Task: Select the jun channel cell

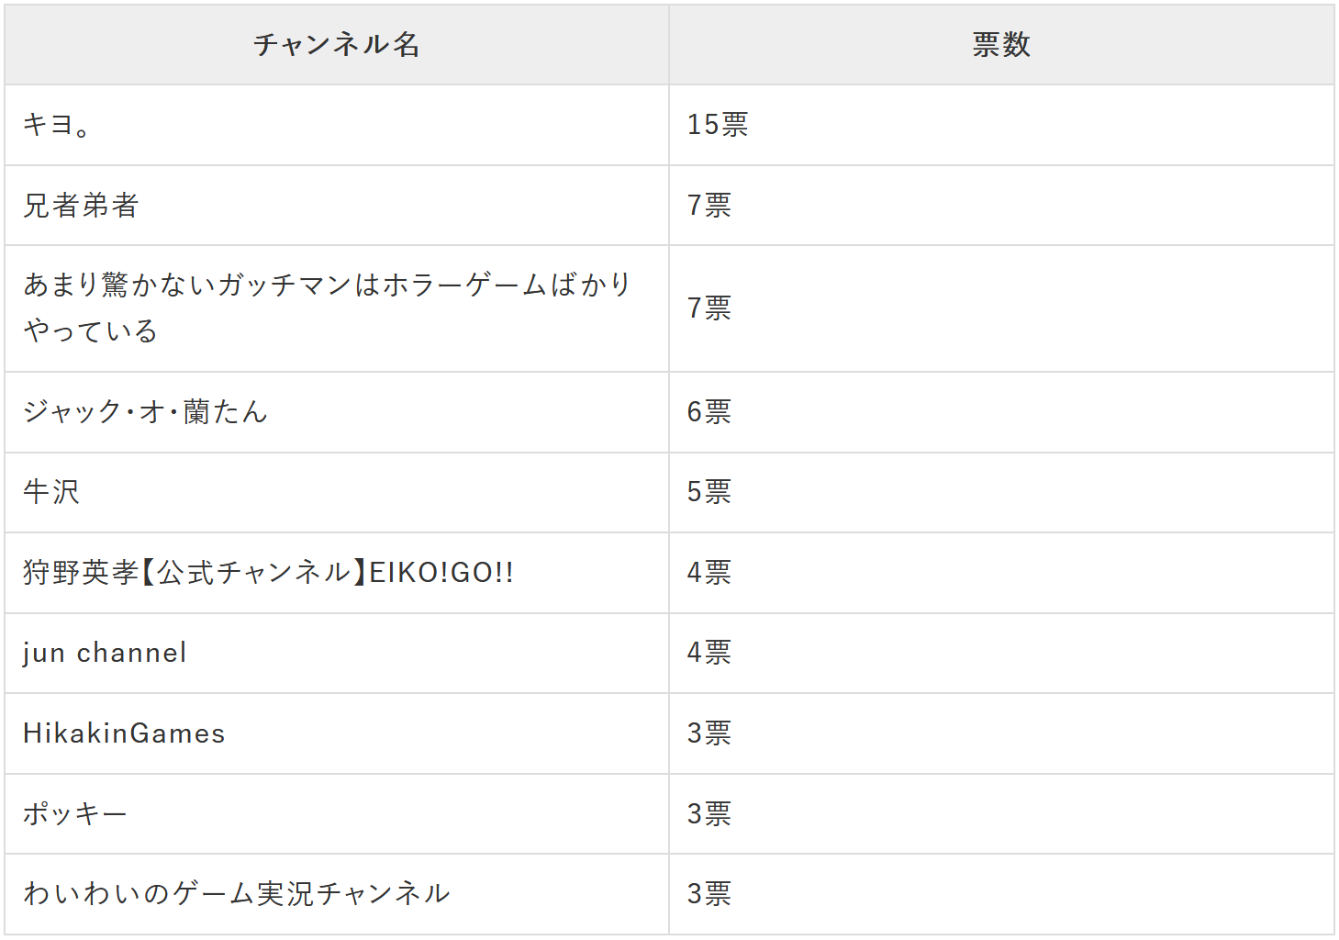Action: pos(105,653)
